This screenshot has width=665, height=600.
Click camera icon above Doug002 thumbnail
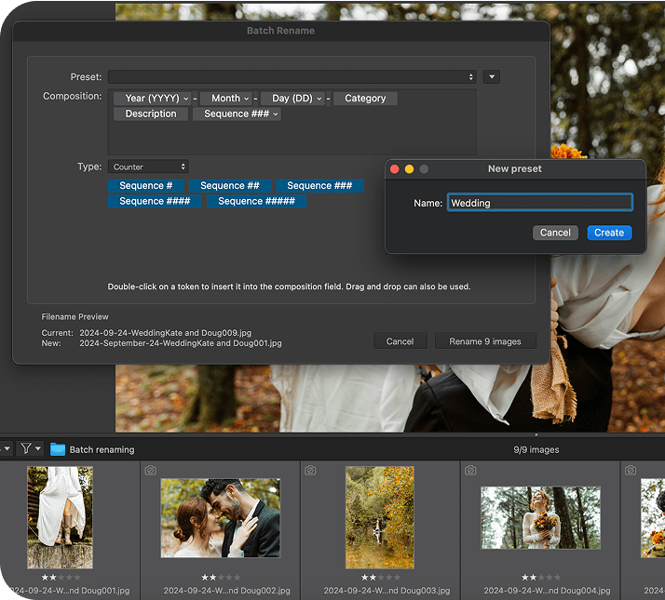pyautogui.click(x=151, y=471)
